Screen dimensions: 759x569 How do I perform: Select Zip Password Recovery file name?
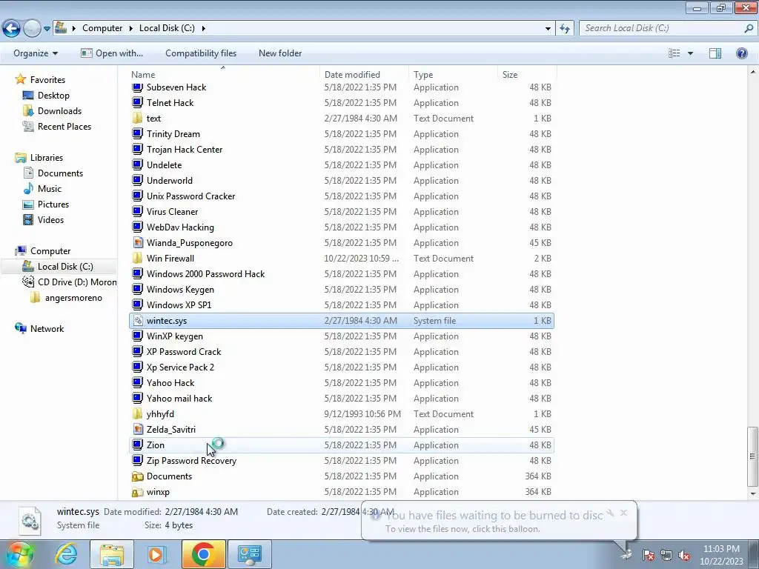coord(191,461)
